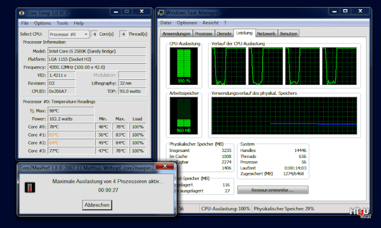
Task: Click the Laufzeit value 0:00:14:03
Action: point(295,168)
